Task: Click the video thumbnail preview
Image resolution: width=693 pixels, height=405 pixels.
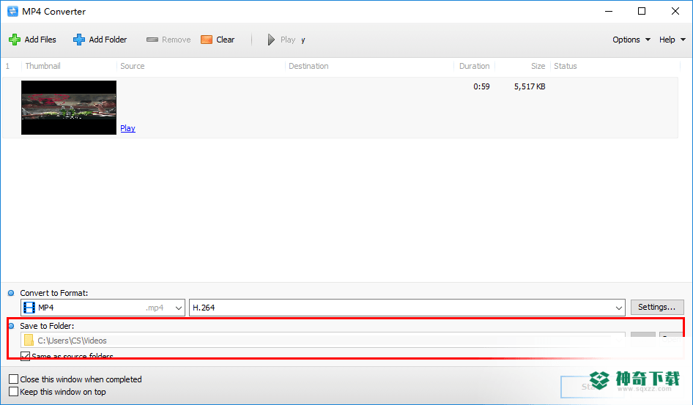Action: pos(69,108)
